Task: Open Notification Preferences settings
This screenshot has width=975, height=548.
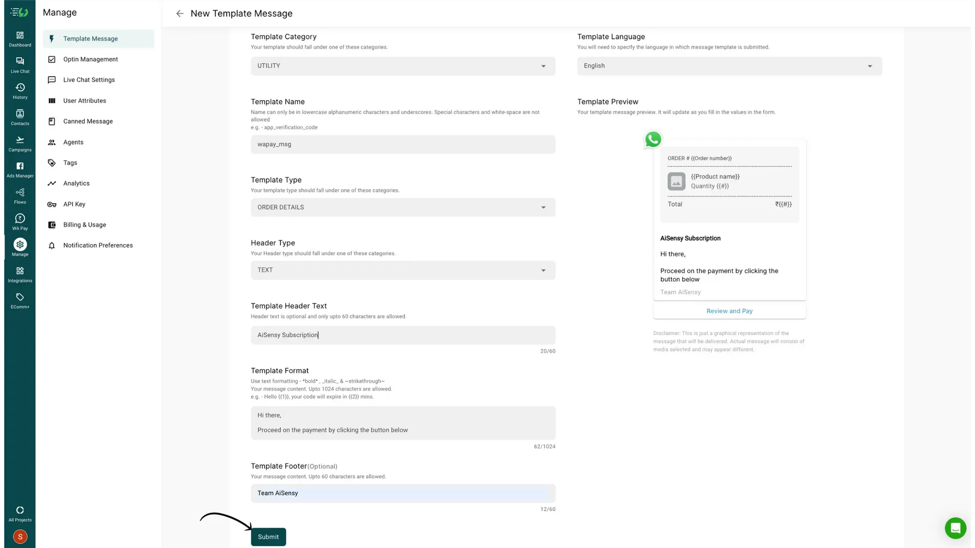Action: coord(97,245)
